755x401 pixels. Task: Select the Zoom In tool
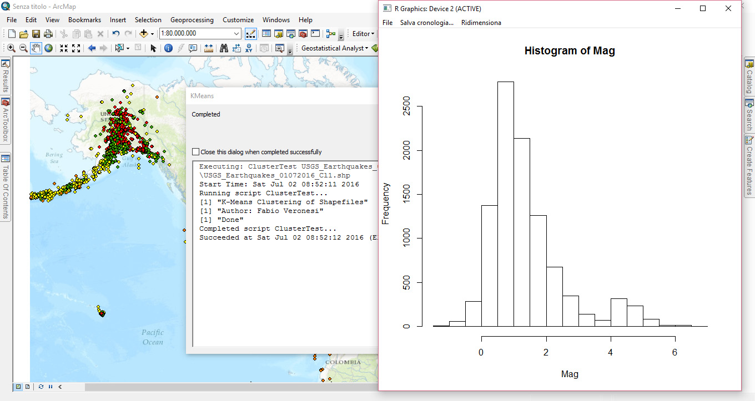click(11, 48)
